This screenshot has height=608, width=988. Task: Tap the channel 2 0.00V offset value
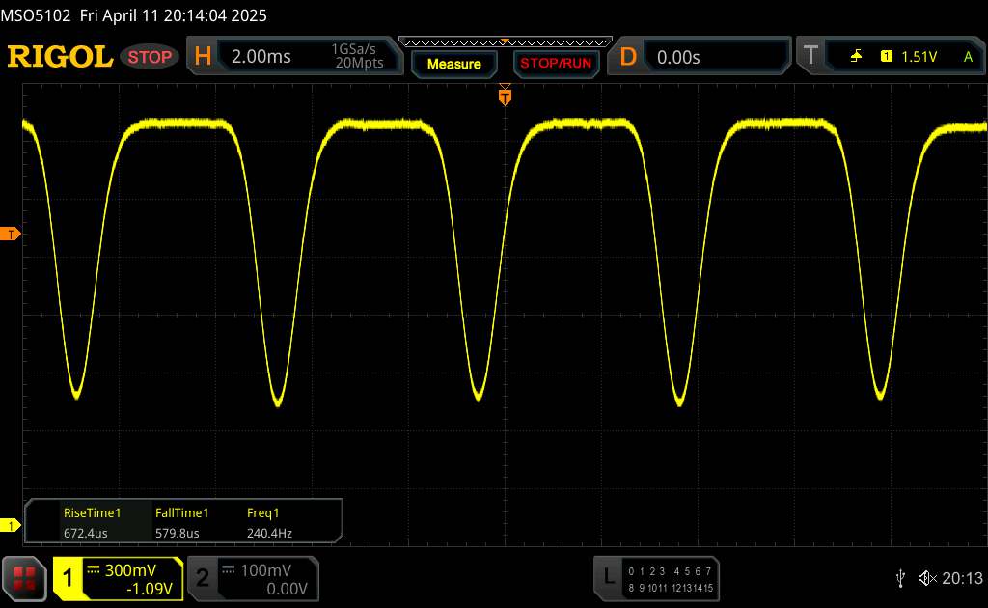point(287,589)
